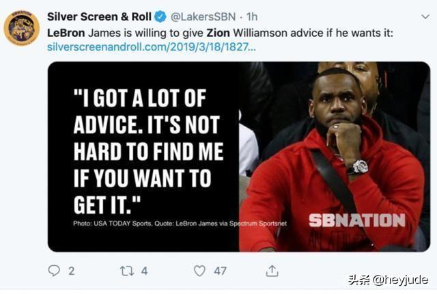437x294 pixels.
Task: Click the reply count 2
Action: pos(71,271)
